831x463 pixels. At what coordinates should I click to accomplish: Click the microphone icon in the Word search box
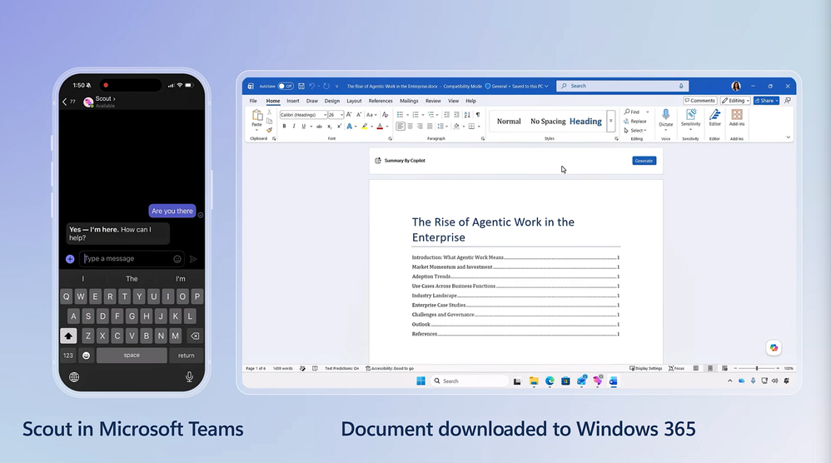[681, 86]
